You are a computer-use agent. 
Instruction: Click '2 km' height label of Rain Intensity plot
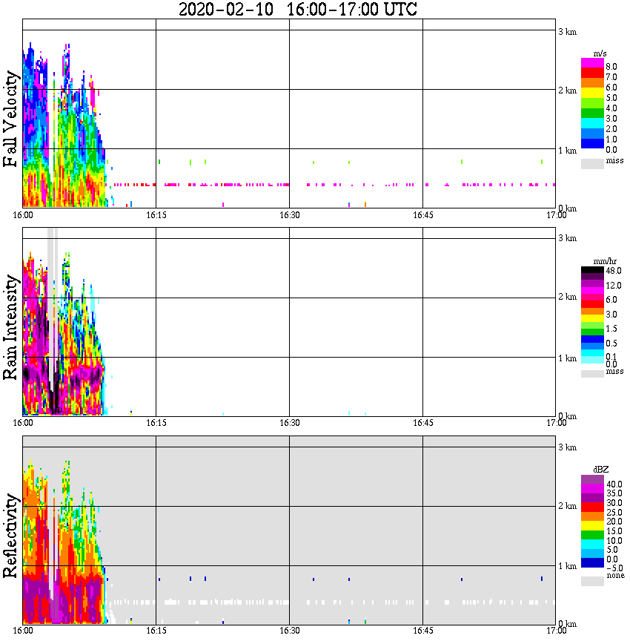pos(568,297)
